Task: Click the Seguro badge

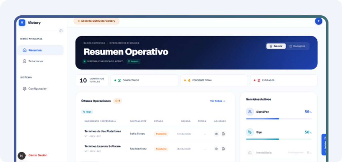Action: [133, 61]
